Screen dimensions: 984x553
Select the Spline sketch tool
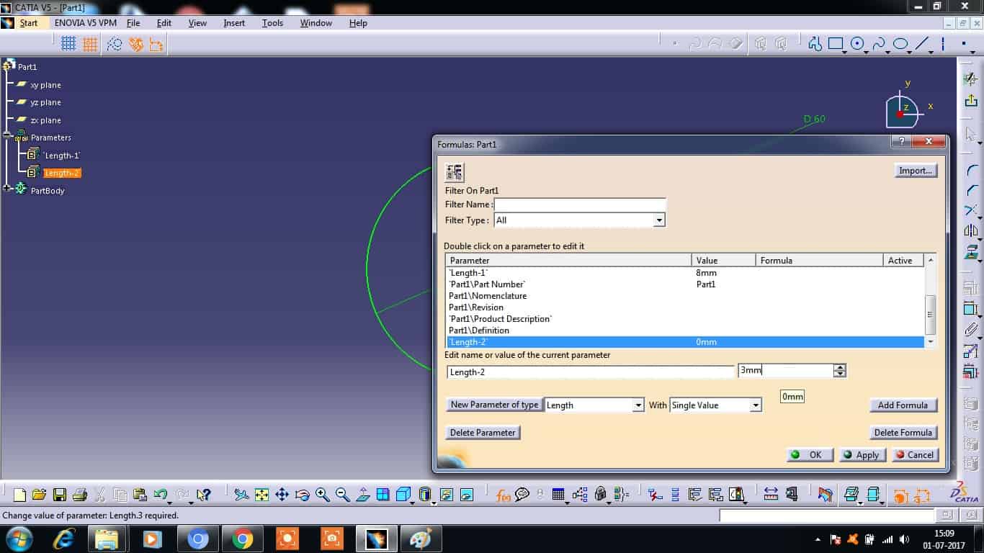pyautogui.click(x=878, y=44)
